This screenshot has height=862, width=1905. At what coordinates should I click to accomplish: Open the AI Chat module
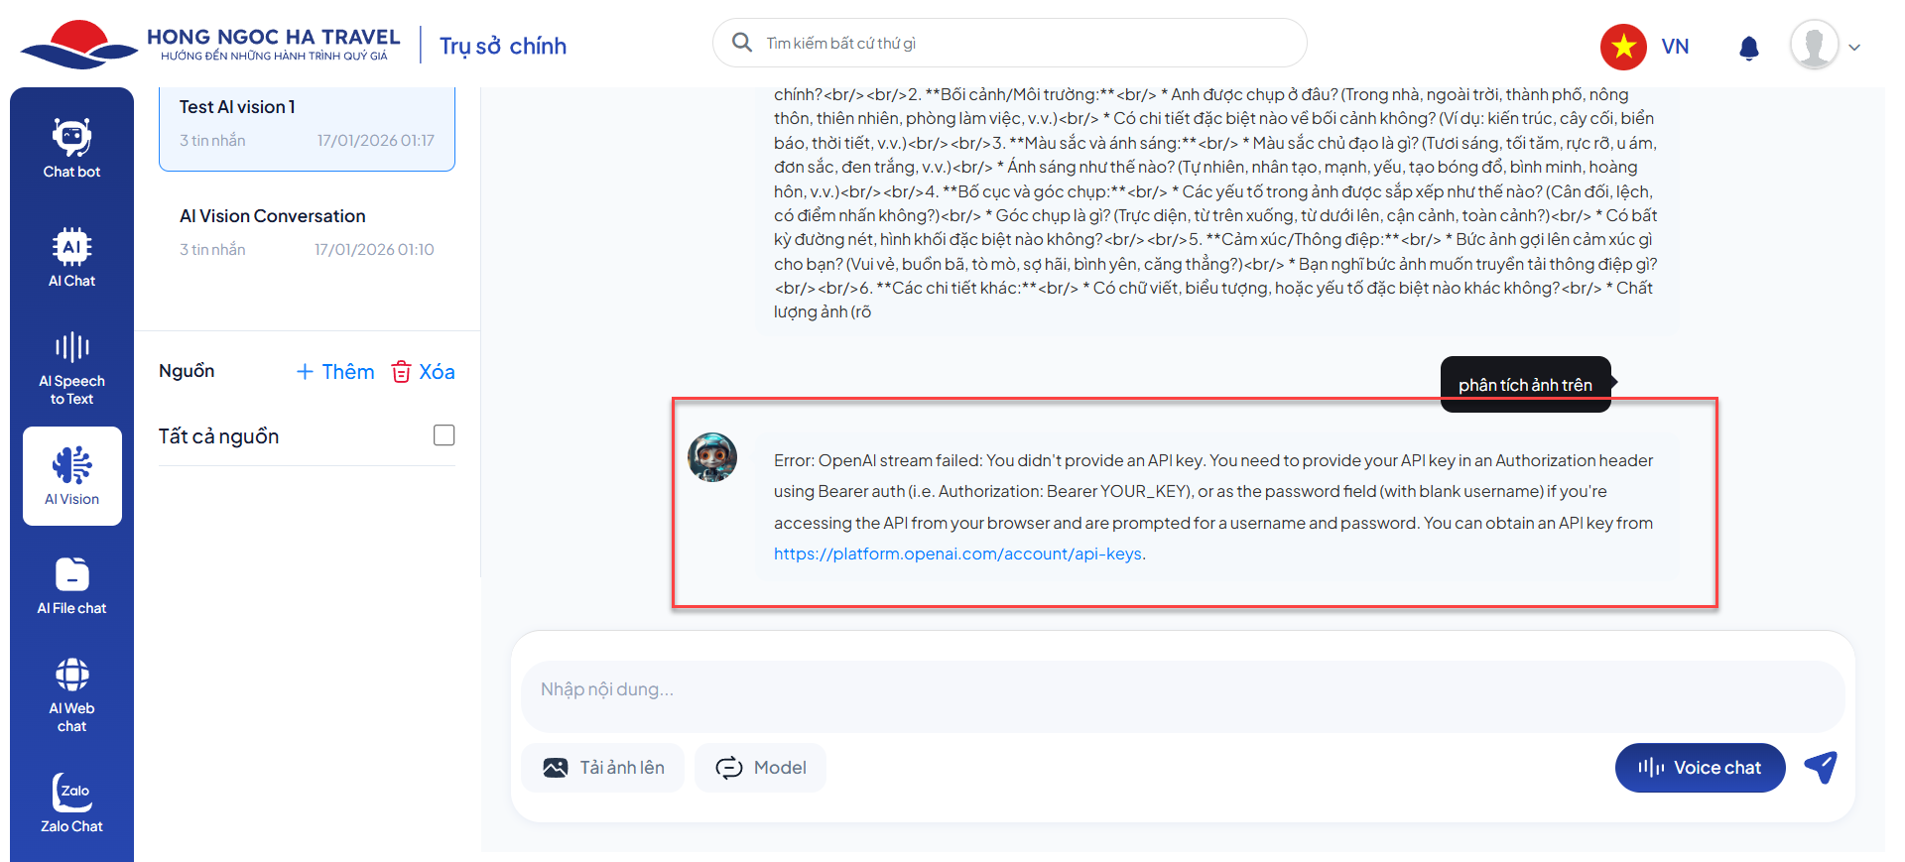71,258
